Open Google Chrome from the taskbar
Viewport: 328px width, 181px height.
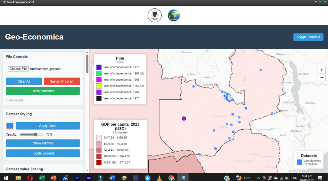tap(171, 178)
